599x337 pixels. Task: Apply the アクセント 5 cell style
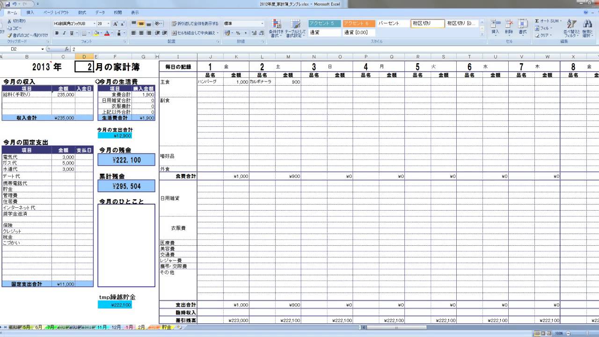324,23
